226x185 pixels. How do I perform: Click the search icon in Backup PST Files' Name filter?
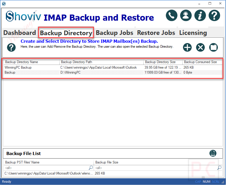point(91,168)
